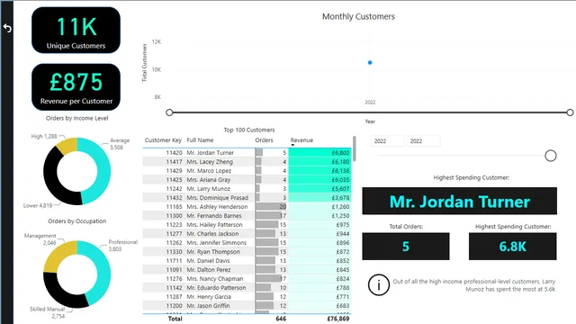Click the row for Mr. Eduardo Patterson
The height and width of the screenshot is (324, 576).
(x=247, y=288)
